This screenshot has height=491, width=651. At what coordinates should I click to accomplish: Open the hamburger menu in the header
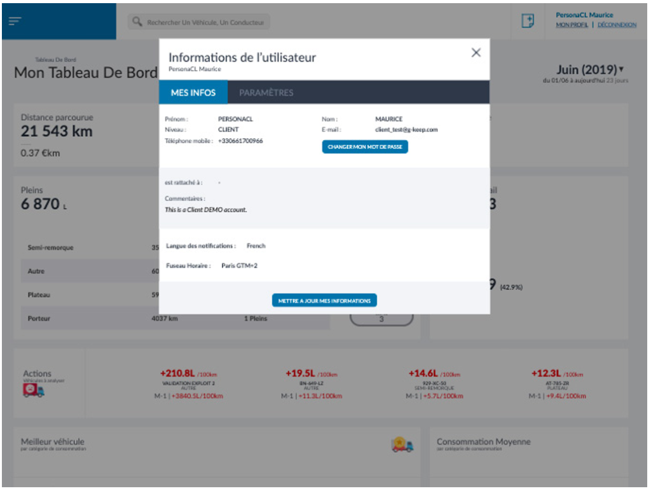point(15,21)
